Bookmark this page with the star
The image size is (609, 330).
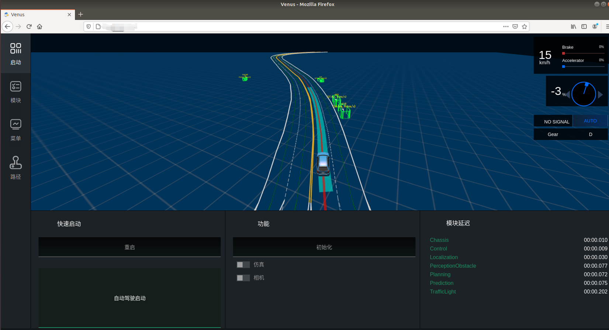pyautogui.click(x=524, y=27)
